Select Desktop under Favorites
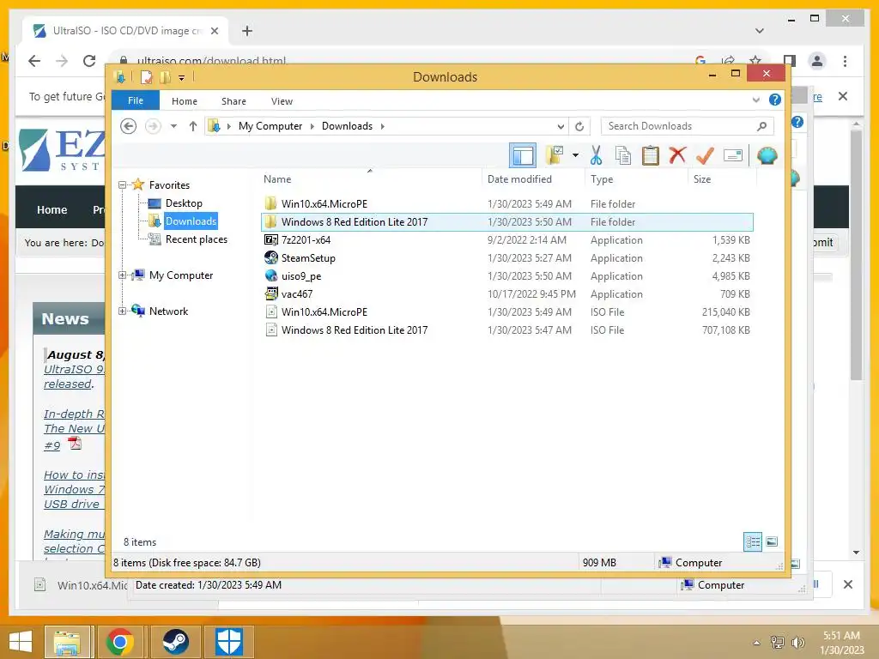This screenshot has width=879, height=659. pyautogui.click(x=184, y=203)
